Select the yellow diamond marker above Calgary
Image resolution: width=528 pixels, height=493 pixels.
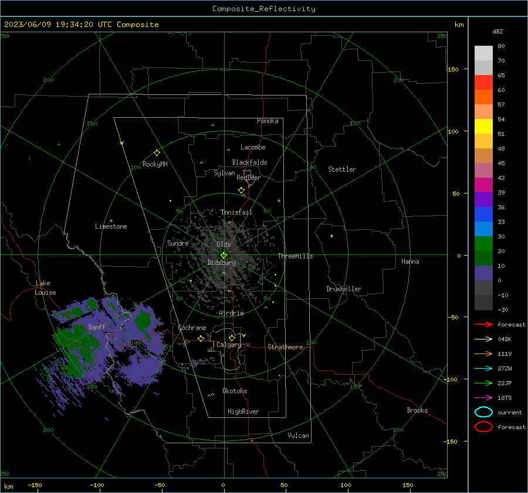pyautogui.click(x=232, y=338)
